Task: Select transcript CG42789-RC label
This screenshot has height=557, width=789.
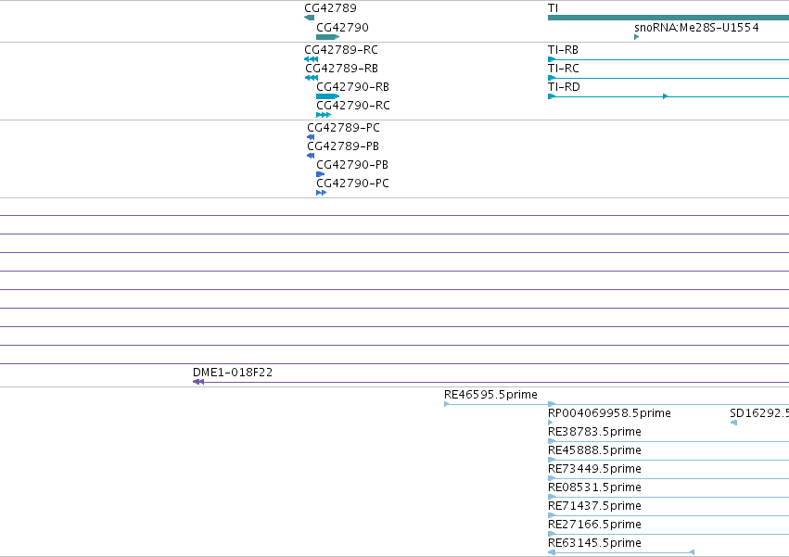Action: point(341,50)
